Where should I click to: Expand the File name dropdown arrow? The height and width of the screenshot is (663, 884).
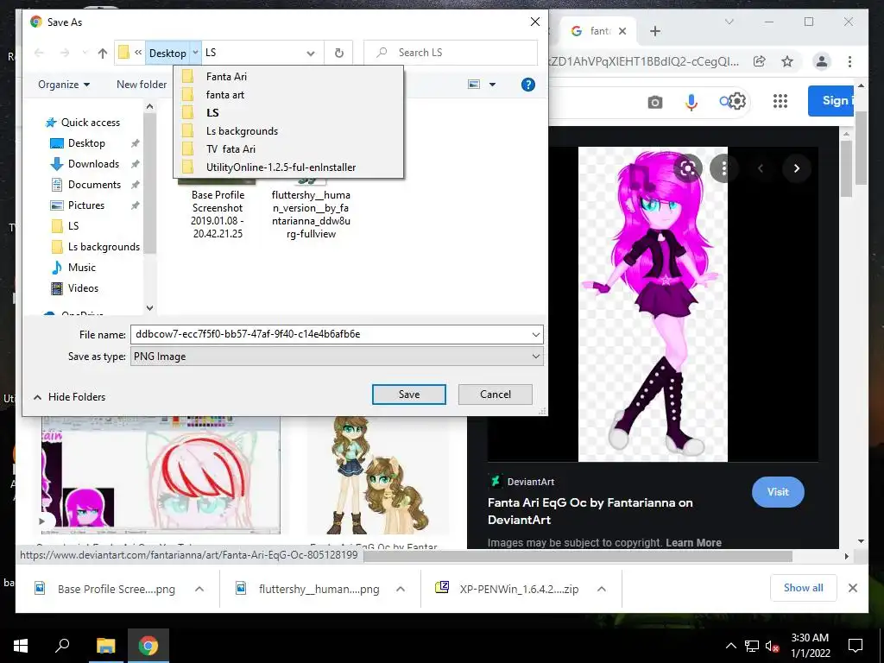tap(535, 334)
